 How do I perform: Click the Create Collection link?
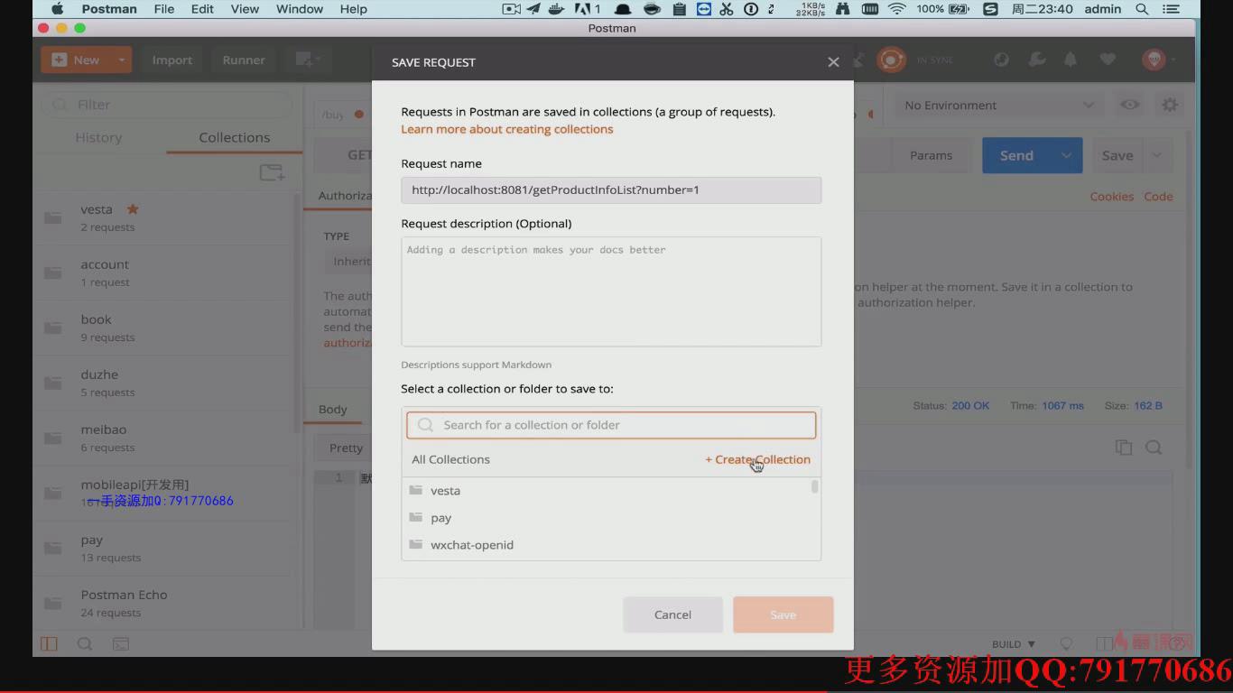(x=758, y=459)
